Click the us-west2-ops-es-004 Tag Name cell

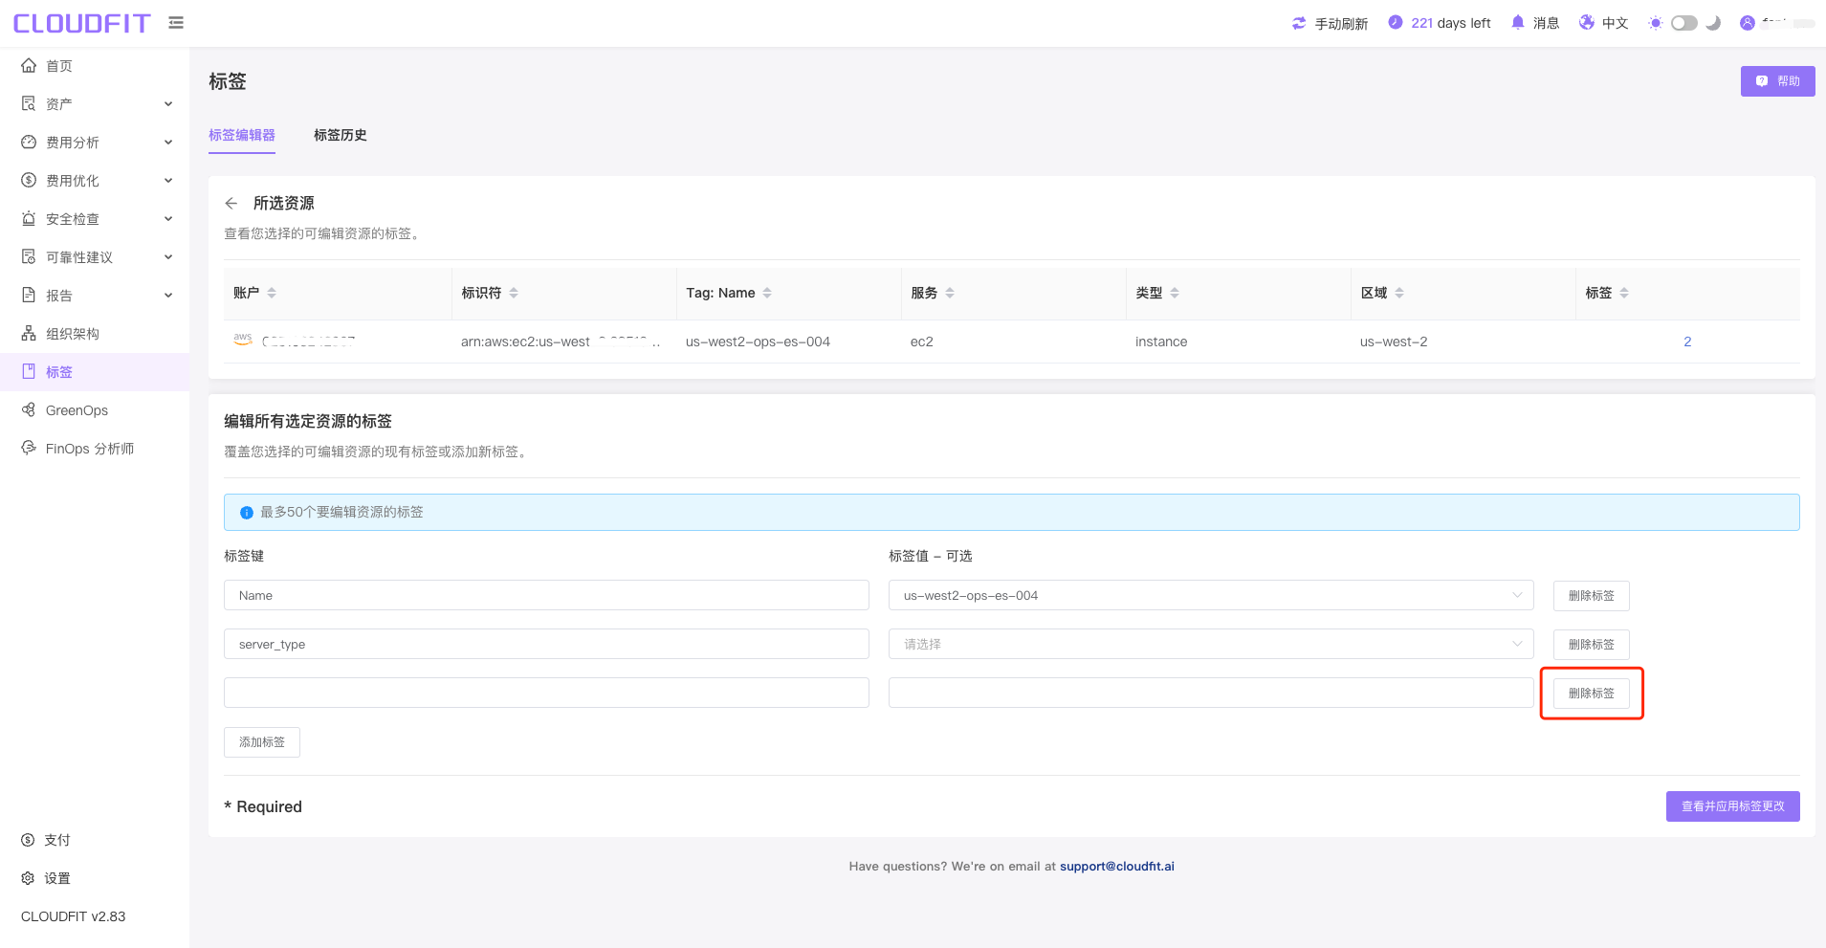[758, 342]
